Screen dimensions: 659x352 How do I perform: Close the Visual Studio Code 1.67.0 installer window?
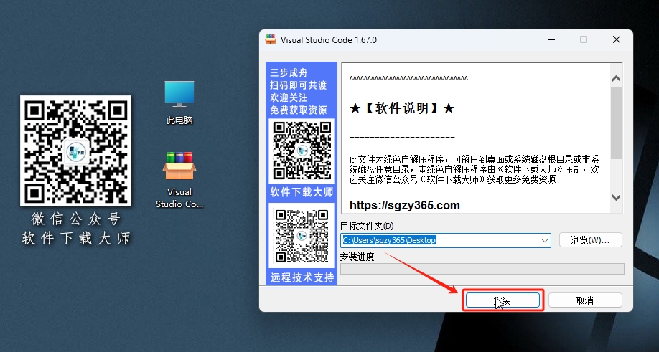click(x=617, y=39)
